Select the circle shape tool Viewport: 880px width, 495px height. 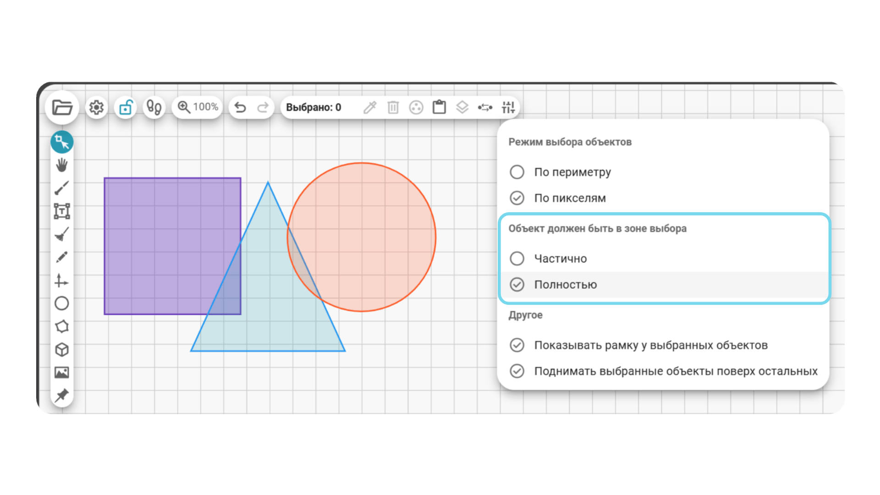(x=62, y=303)
